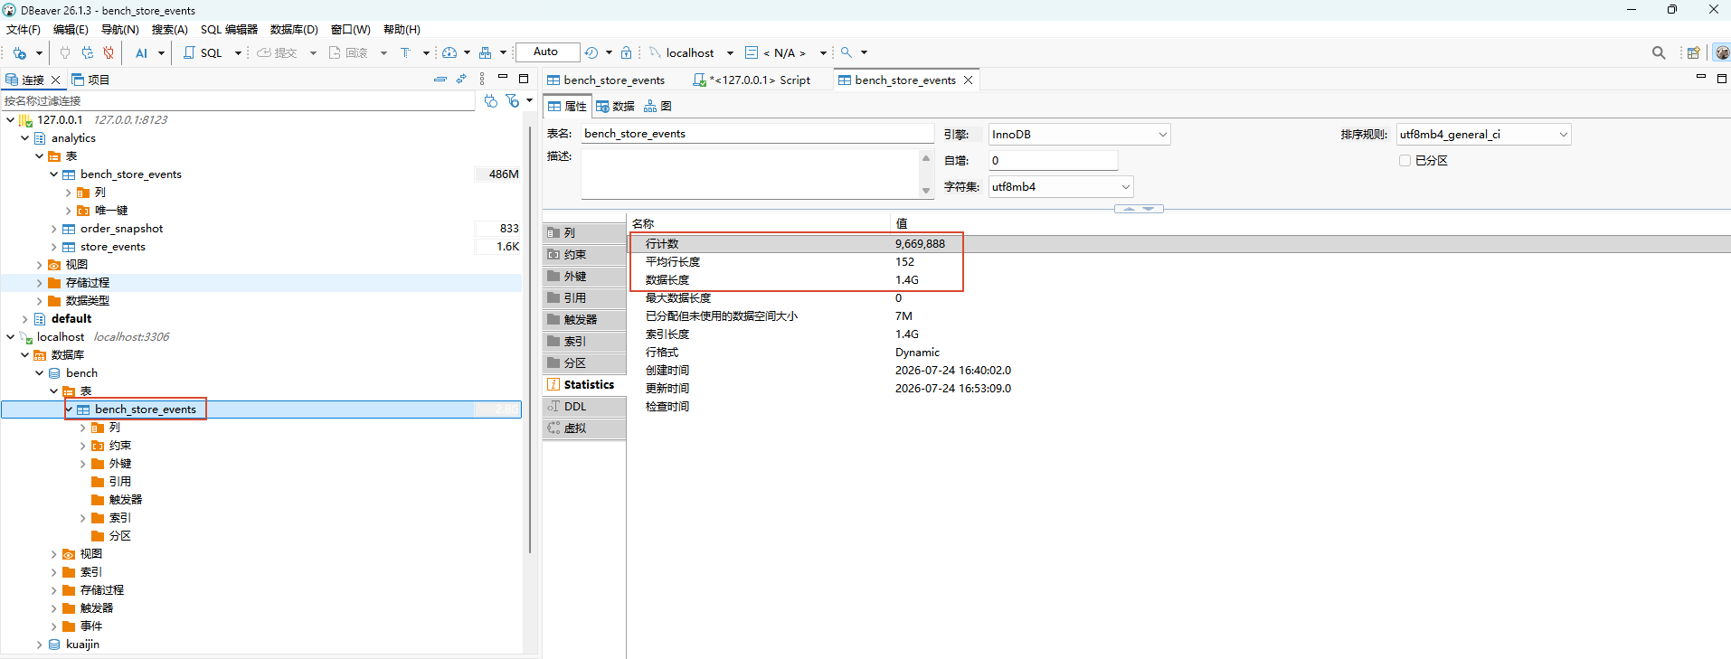Click the open perspective icon at top right
Image resolution: width=1731 pixels, height=659 pixels.
[x=1693, y=52]
